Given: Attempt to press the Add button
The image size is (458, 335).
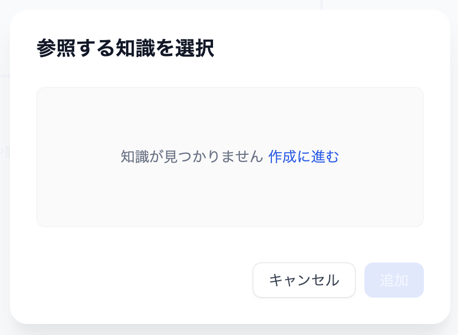Looking at the screenshot, I should click(x=394, y=280).
